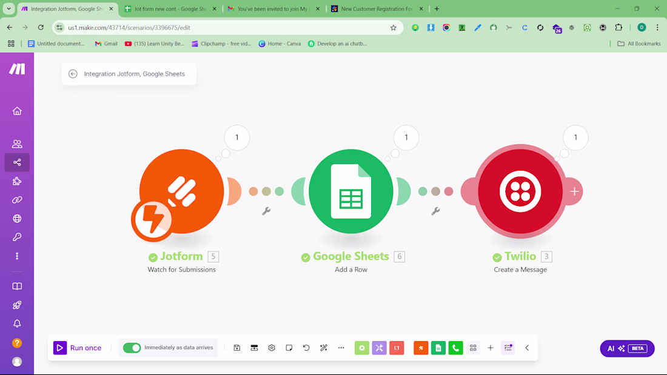The width and height of the screenshot is (667, 375).
Task: Open the Twilio module circle
Action: (x=520, y=191)
